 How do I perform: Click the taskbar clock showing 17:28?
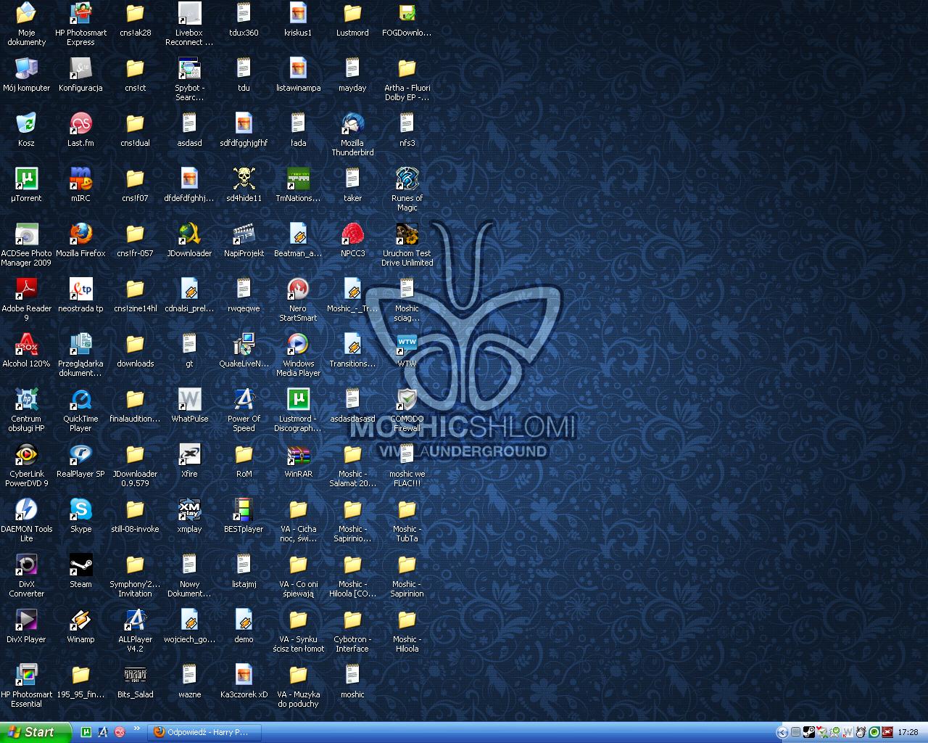pyautogui.click(x=908, y=732)
